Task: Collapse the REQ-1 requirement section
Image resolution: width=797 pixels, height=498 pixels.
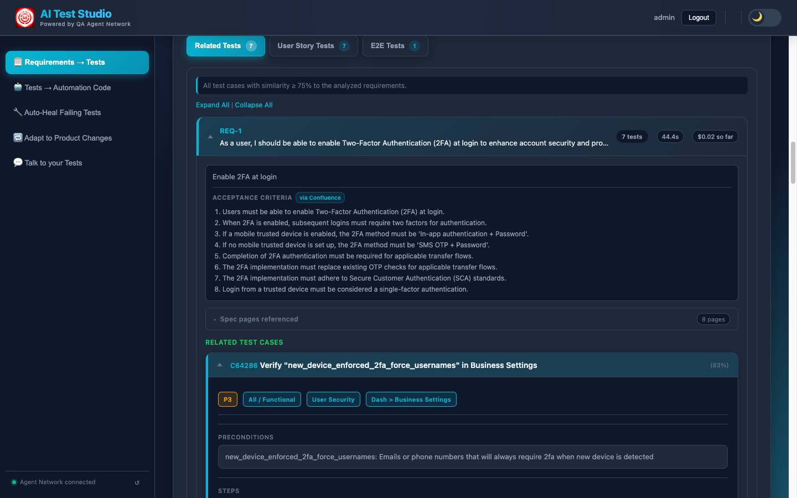Action: 210,137
